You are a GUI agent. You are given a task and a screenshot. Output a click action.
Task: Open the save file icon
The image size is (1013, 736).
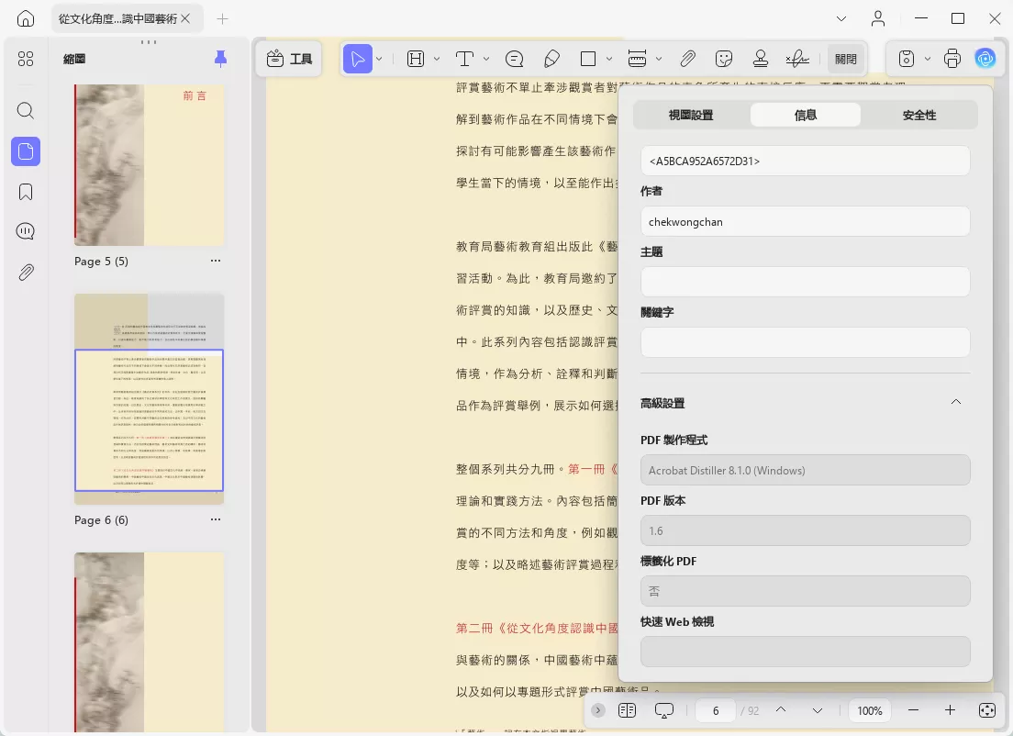tap(907, 59)
